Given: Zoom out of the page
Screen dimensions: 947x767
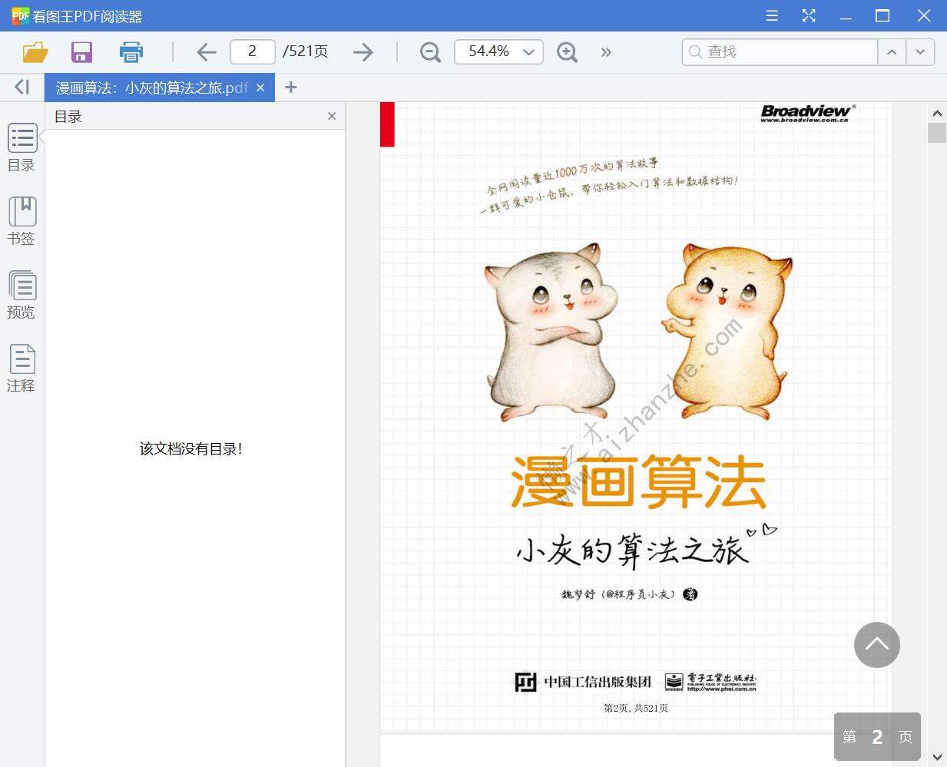Looking at the screenshot, I should 429,51.
